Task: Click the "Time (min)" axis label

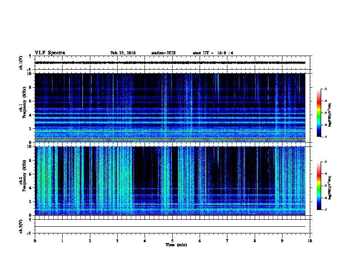Action: coord(176,245)
